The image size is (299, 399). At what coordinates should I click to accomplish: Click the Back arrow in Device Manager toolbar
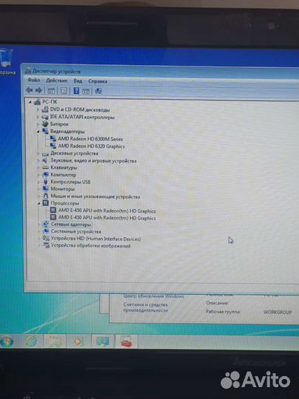pos(30,90)
